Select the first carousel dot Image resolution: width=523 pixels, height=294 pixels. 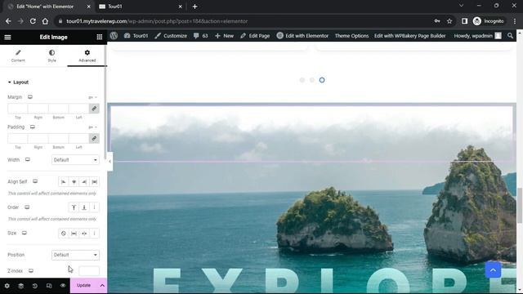click(x=302, y=80)
